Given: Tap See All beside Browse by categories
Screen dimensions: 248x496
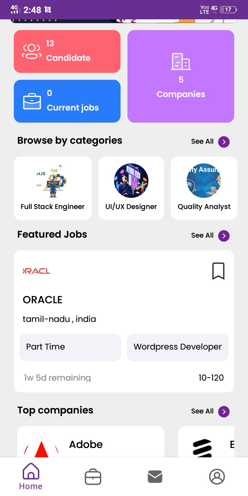Looking at the screenshot, I should point(202,142).
